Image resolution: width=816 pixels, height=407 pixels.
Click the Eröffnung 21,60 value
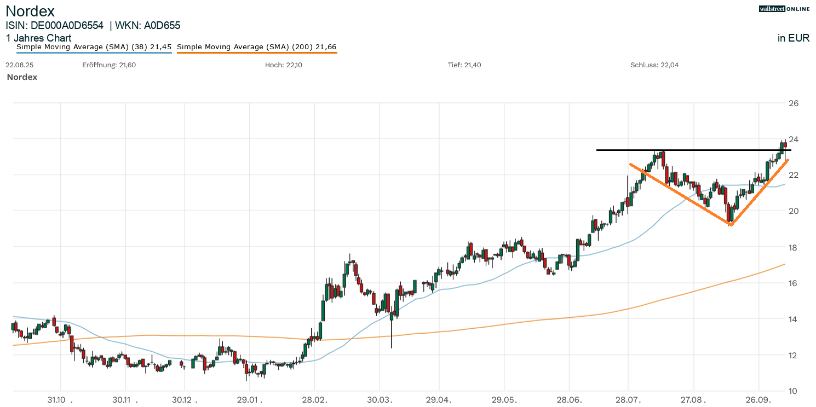(108, 65)
